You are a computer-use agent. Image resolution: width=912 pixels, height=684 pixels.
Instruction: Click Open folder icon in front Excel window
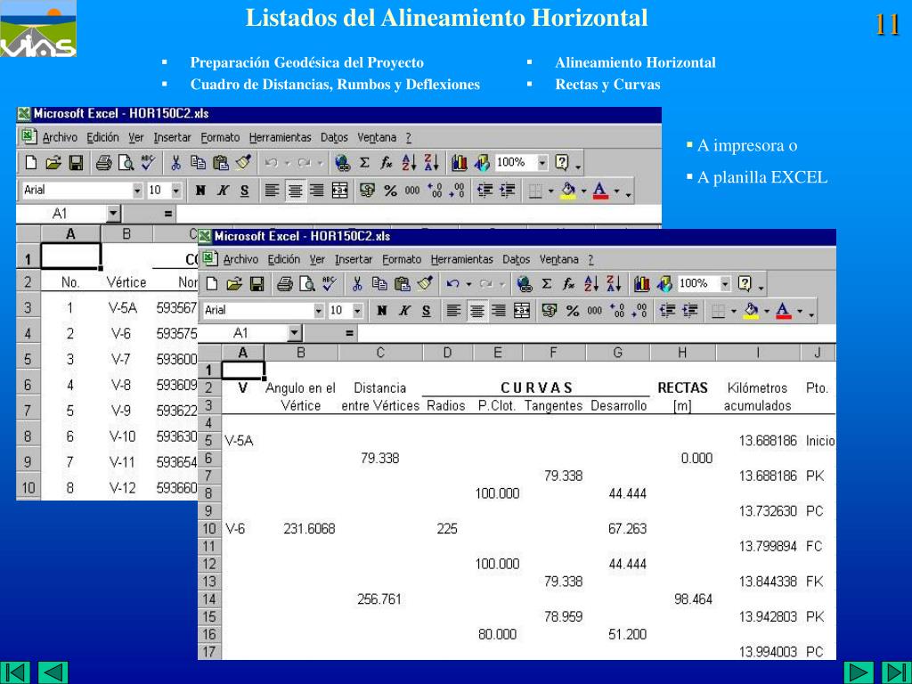pyautogui.click(x=234, y=284)
